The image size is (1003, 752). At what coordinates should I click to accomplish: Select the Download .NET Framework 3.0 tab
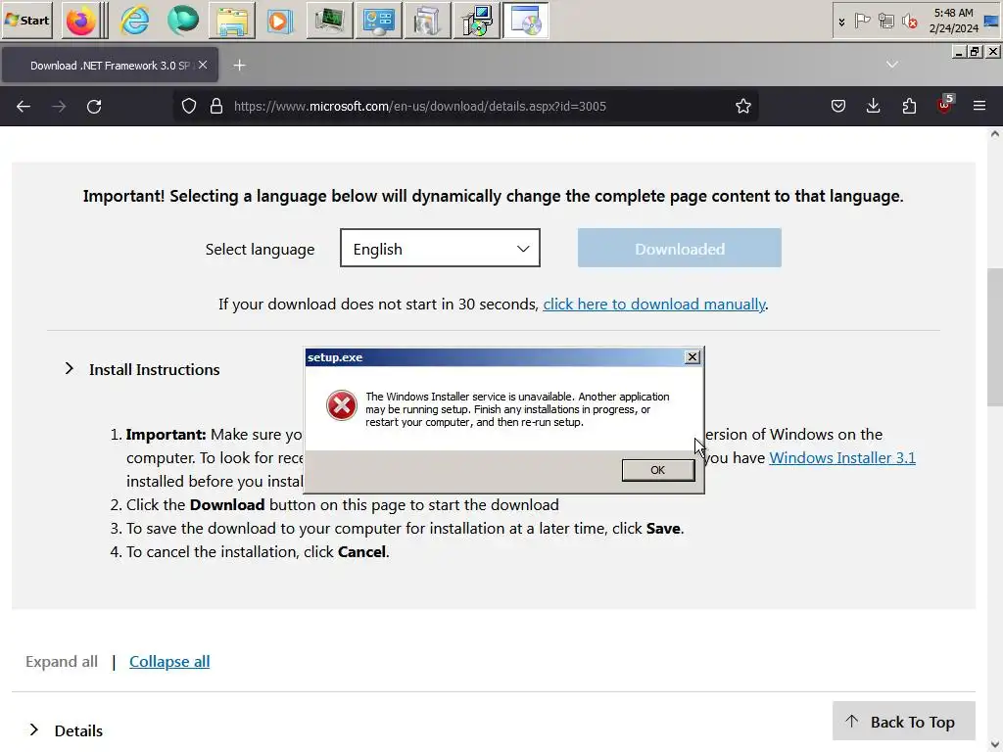(110, 66)
